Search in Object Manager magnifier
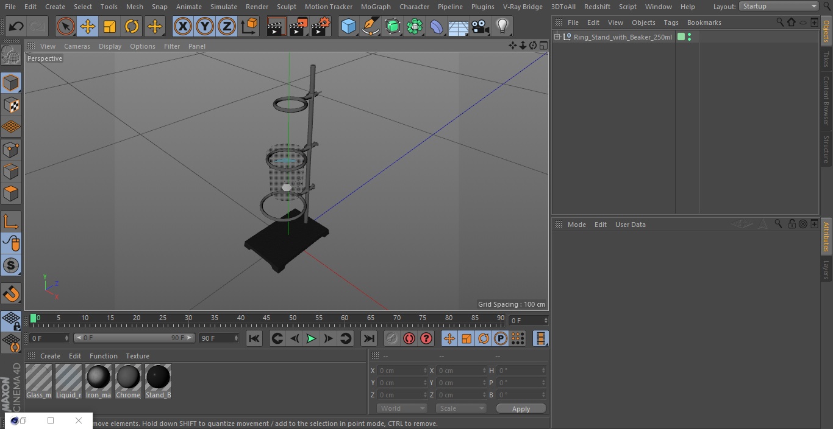 [780, 22]
